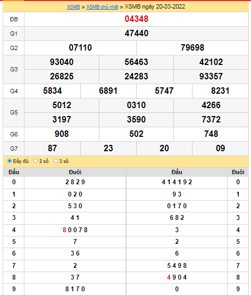Viewport: 251px width, 295px height.
Task: Click G7 number 87
Action: [53, 148]
